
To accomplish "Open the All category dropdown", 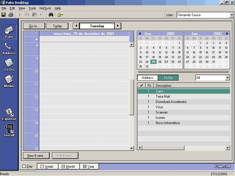I will click(x=227, y=78).
